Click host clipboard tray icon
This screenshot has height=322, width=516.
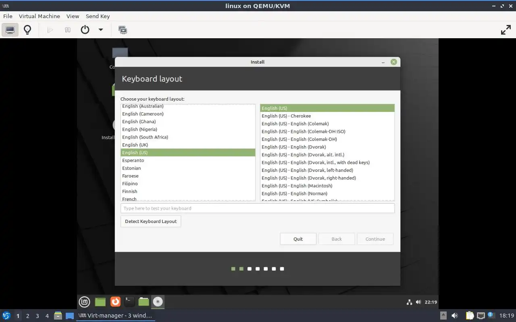[x=470, y=316]
